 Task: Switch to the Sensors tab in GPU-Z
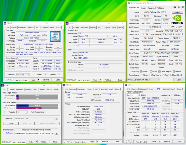pos(144,8)
